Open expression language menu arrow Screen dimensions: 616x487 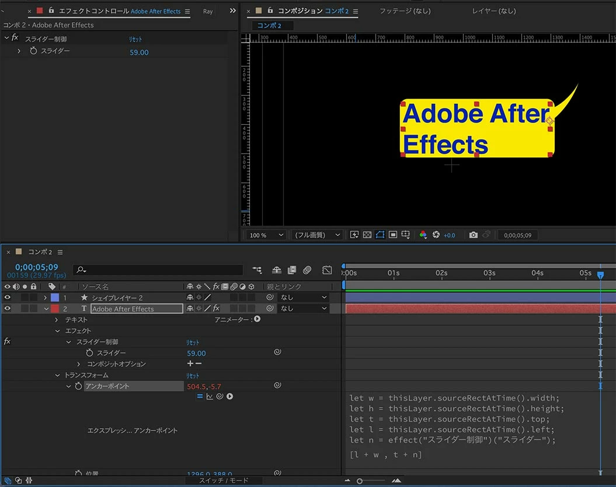tap(230, 397)
